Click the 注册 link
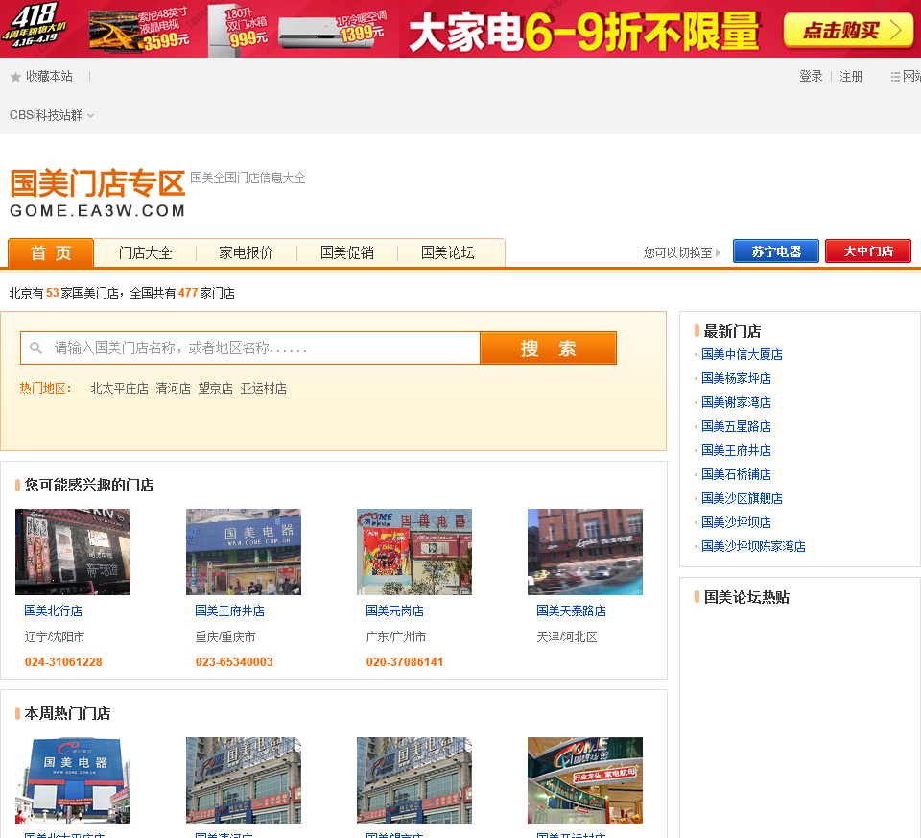The width and height of the screenshot is (921, 838). (x=851, y=77)
